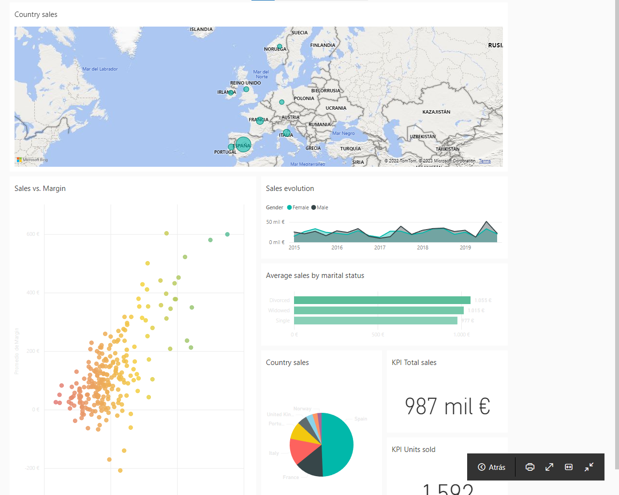Toggle Male in the Gender legend
The width and height of the screenshot is (619, 495).
click(x=320, y=207)
